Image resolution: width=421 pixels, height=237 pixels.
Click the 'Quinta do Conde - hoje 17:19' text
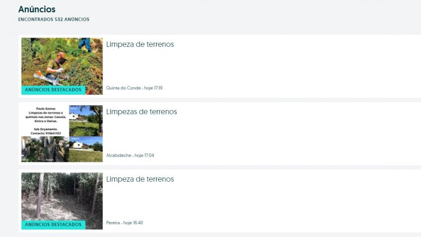click(134, 88)
